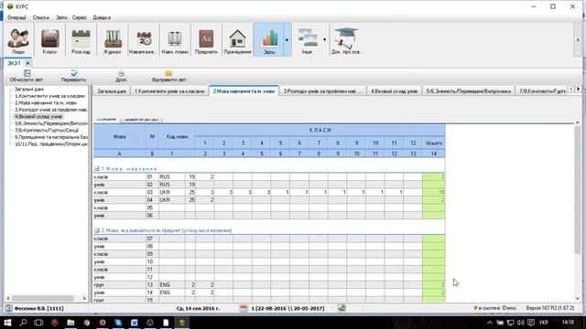Expand the Звіти dropdown arrow
The height and width of the screenshot is (329, 586).
click(287, 40)
